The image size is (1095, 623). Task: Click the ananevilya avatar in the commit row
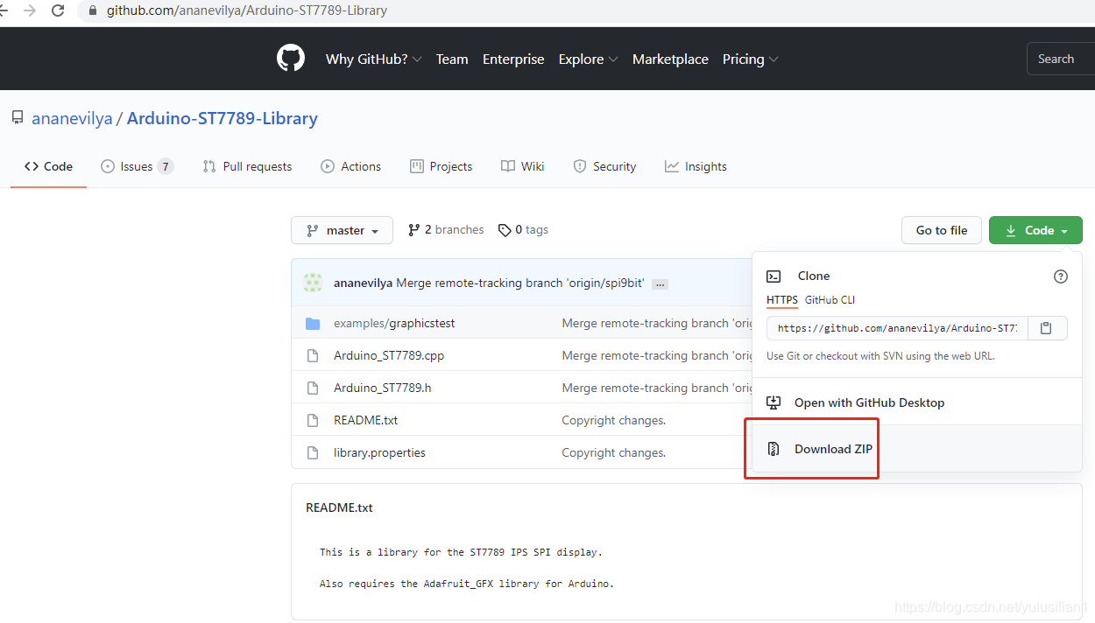tap(313, 283)
